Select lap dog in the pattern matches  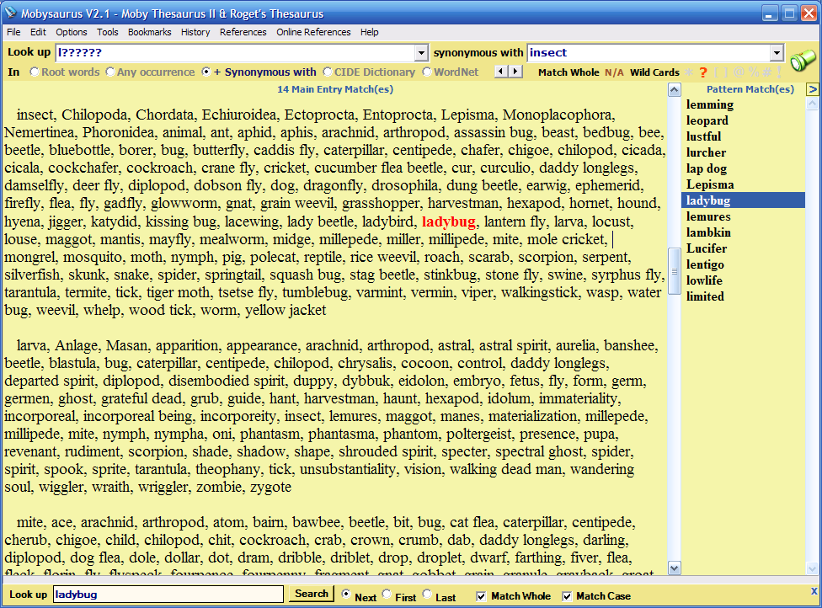pyautogui.click(x=707, y=168)
